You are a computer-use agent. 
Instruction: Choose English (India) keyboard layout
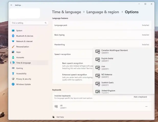124,59
